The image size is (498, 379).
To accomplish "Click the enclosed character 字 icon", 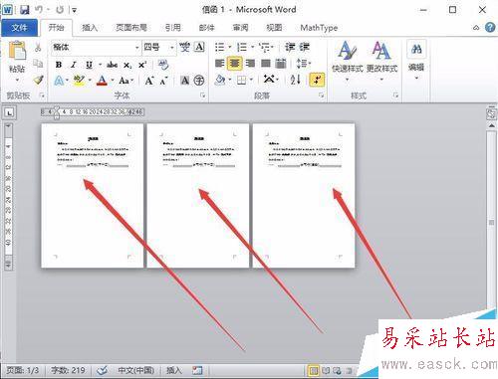I will tap(199, 81).
